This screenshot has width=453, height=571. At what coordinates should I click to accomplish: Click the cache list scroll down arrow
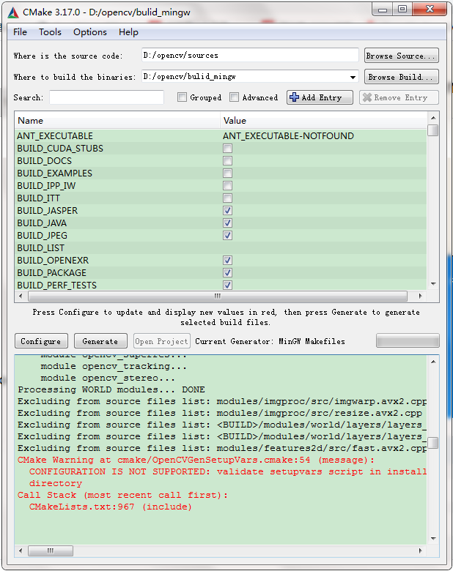tap(433, 284)
